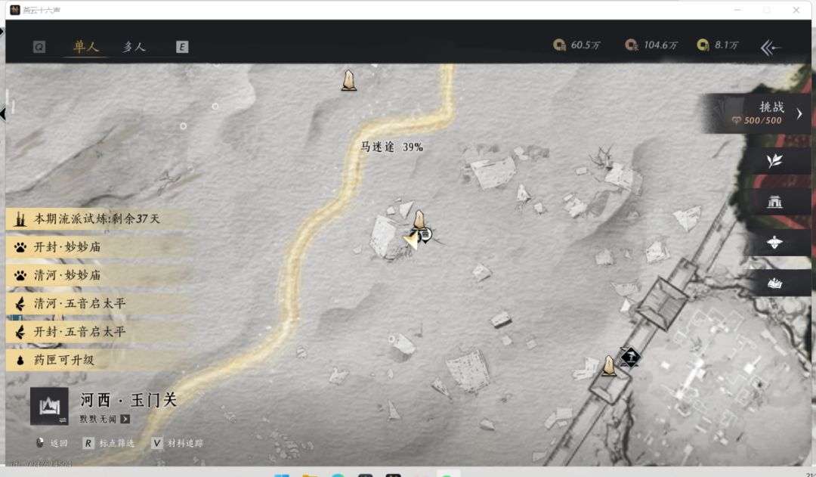Viewport: 816px width, 477px height.
Task: Click the stone waypoint marker at map center
Action: 419,220
